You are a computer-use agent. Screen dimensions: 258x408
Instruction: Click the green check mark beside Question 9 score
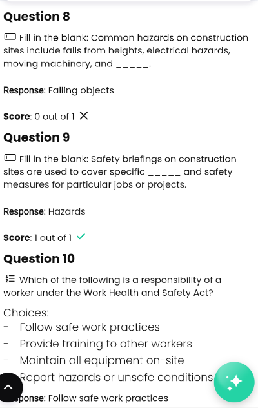pos(81,237)
